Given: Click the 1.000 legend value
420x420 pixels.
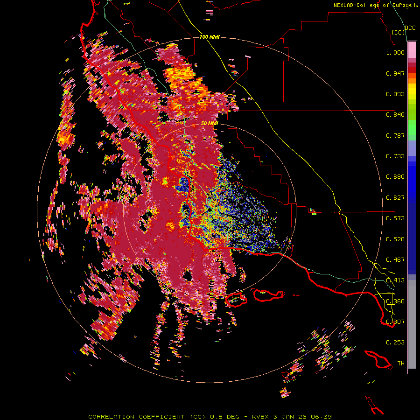Looking at the screenshot, I should [x=395, y=52].
